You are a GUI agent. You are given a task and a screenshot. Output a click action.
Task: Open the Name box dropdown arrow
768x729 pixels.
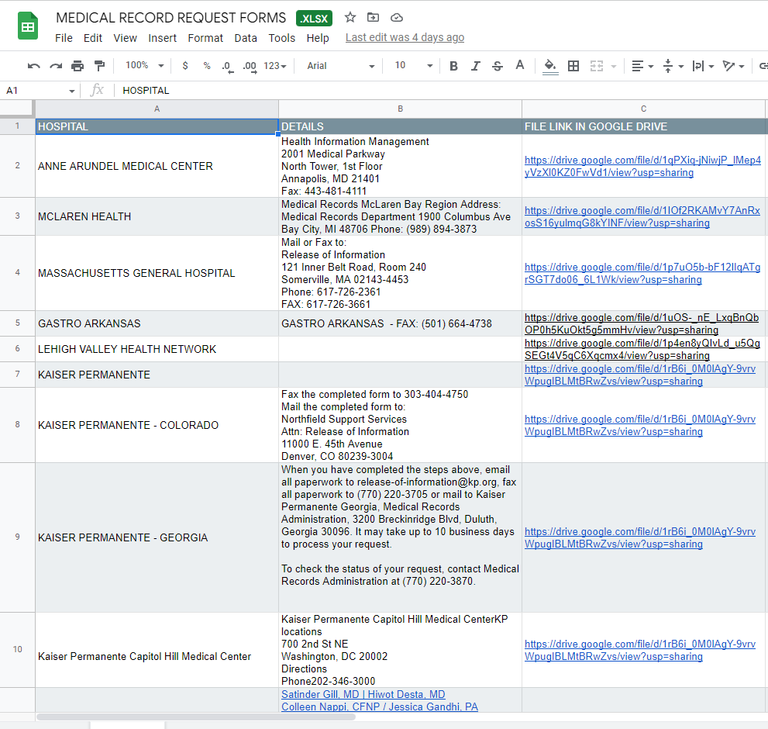tap(72, 91)
